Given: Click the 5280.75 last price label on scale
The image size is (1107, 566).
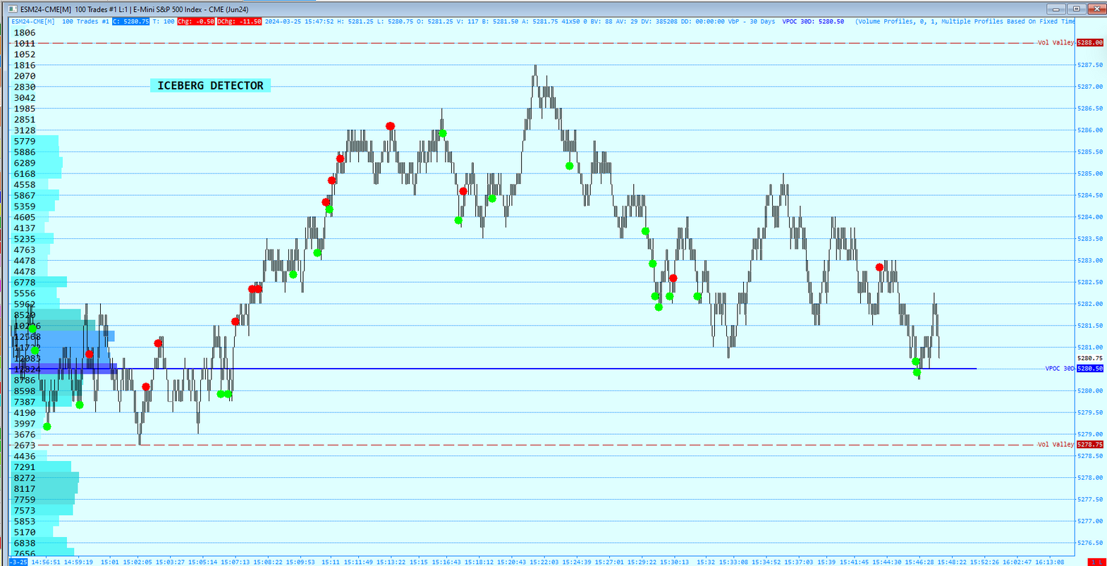Looking at the screenshot, I should 1089,358.
